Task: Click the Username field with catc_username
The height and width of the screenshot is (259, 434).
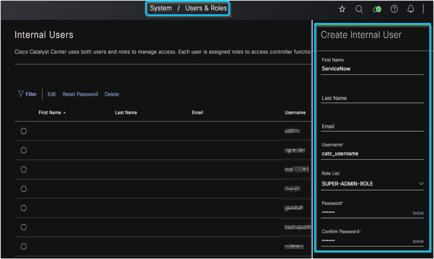Action: 372,154
